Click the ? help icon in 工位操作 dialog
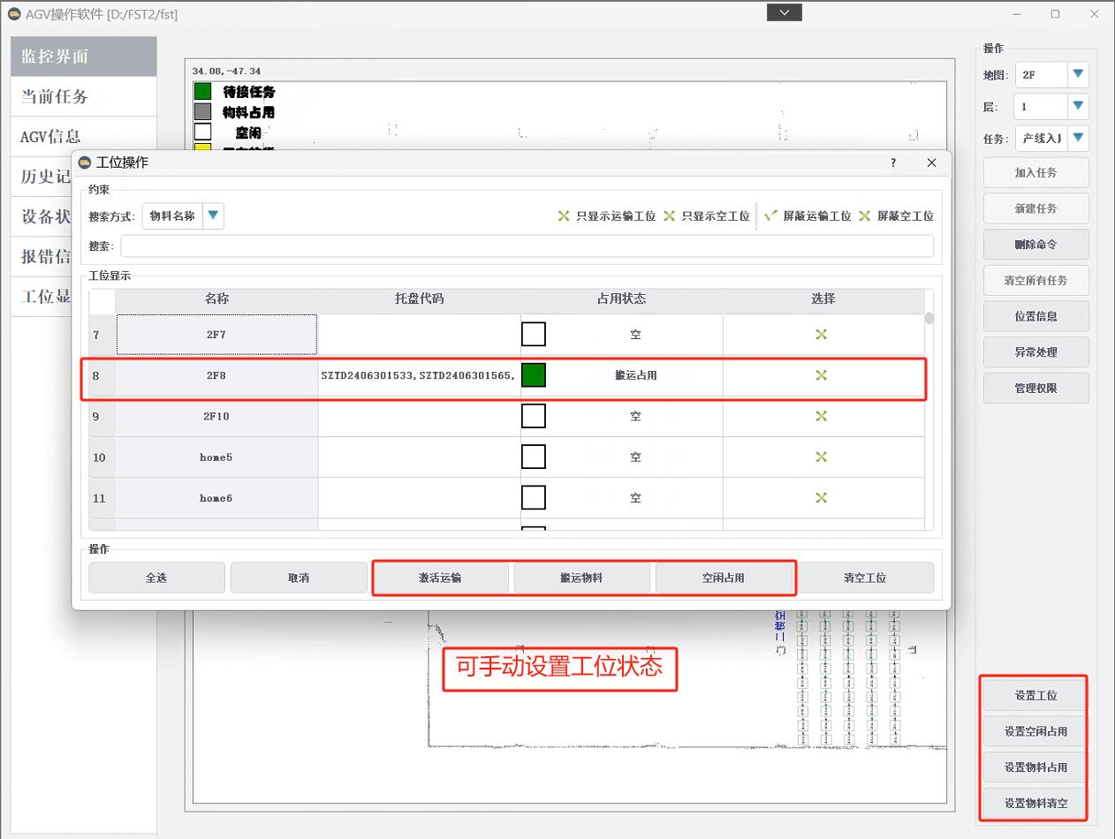Viewport: 1115px width, 839px height. tap(893, 163)
